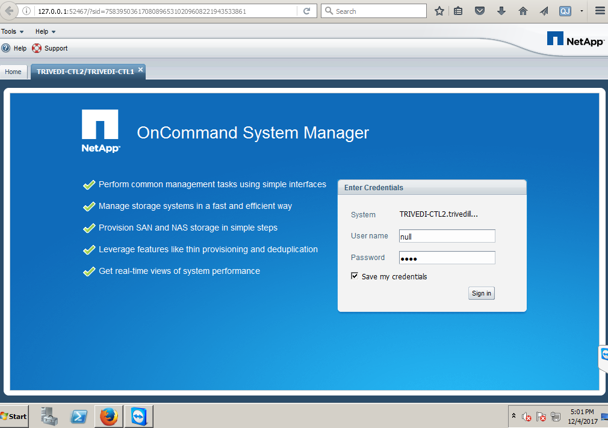
Task: Expand the Help menu dropdown
Action: 45,31
